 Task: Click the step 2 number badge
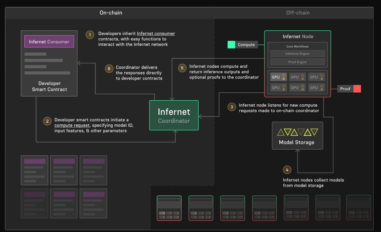tap(46, 121)
